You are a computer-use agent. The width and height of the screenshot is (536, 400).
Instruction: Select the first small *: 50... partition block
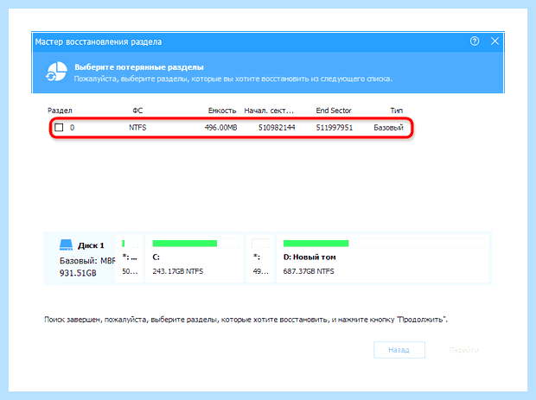point(129,258)
